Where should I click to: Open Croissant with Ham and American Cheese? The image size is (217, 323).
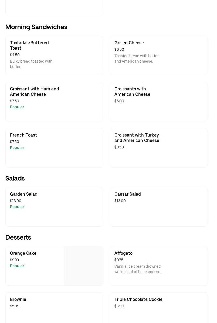coord(35,91)
